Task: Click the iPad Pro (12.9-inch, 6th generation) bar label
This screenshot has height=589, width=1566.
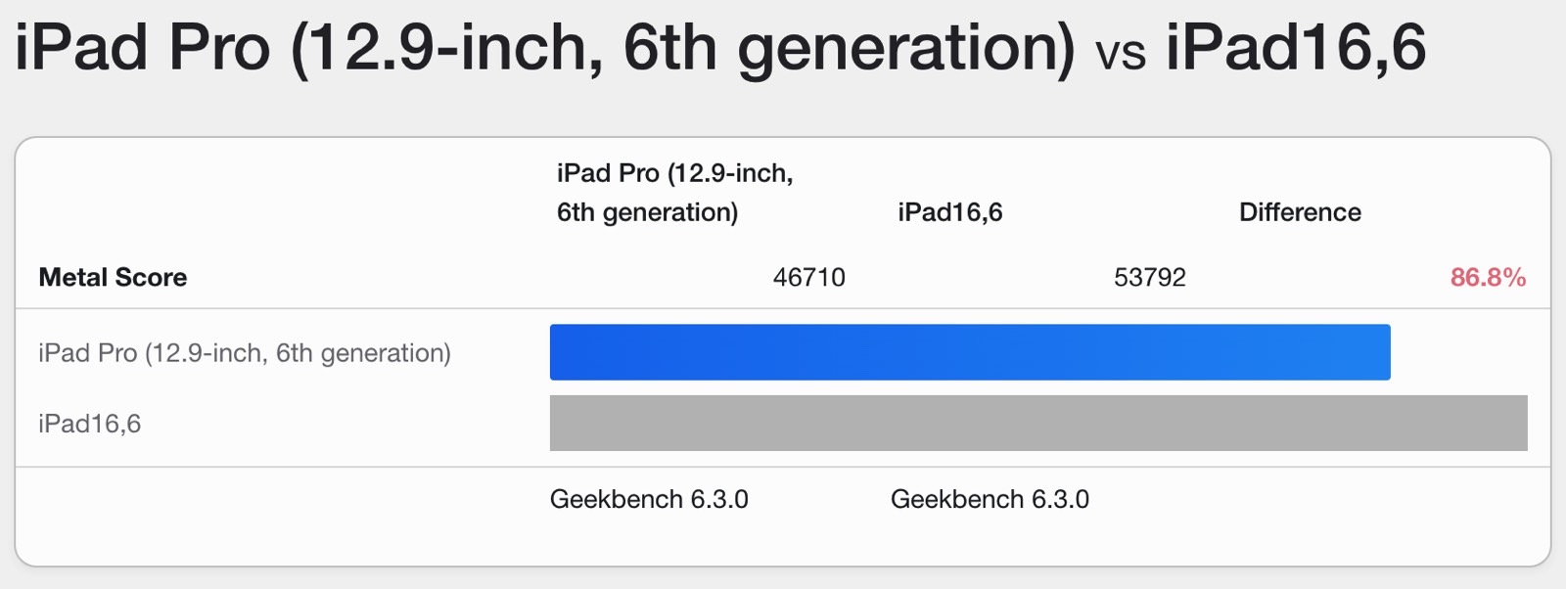Action: pyautogui.click(x=245, y=353)
